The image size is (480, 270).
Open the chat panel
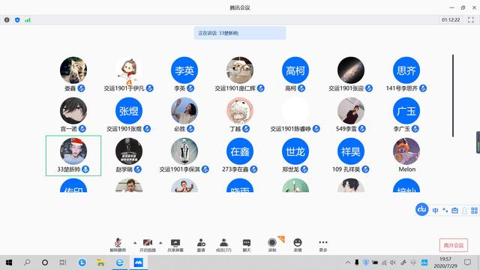click(247, 245)
